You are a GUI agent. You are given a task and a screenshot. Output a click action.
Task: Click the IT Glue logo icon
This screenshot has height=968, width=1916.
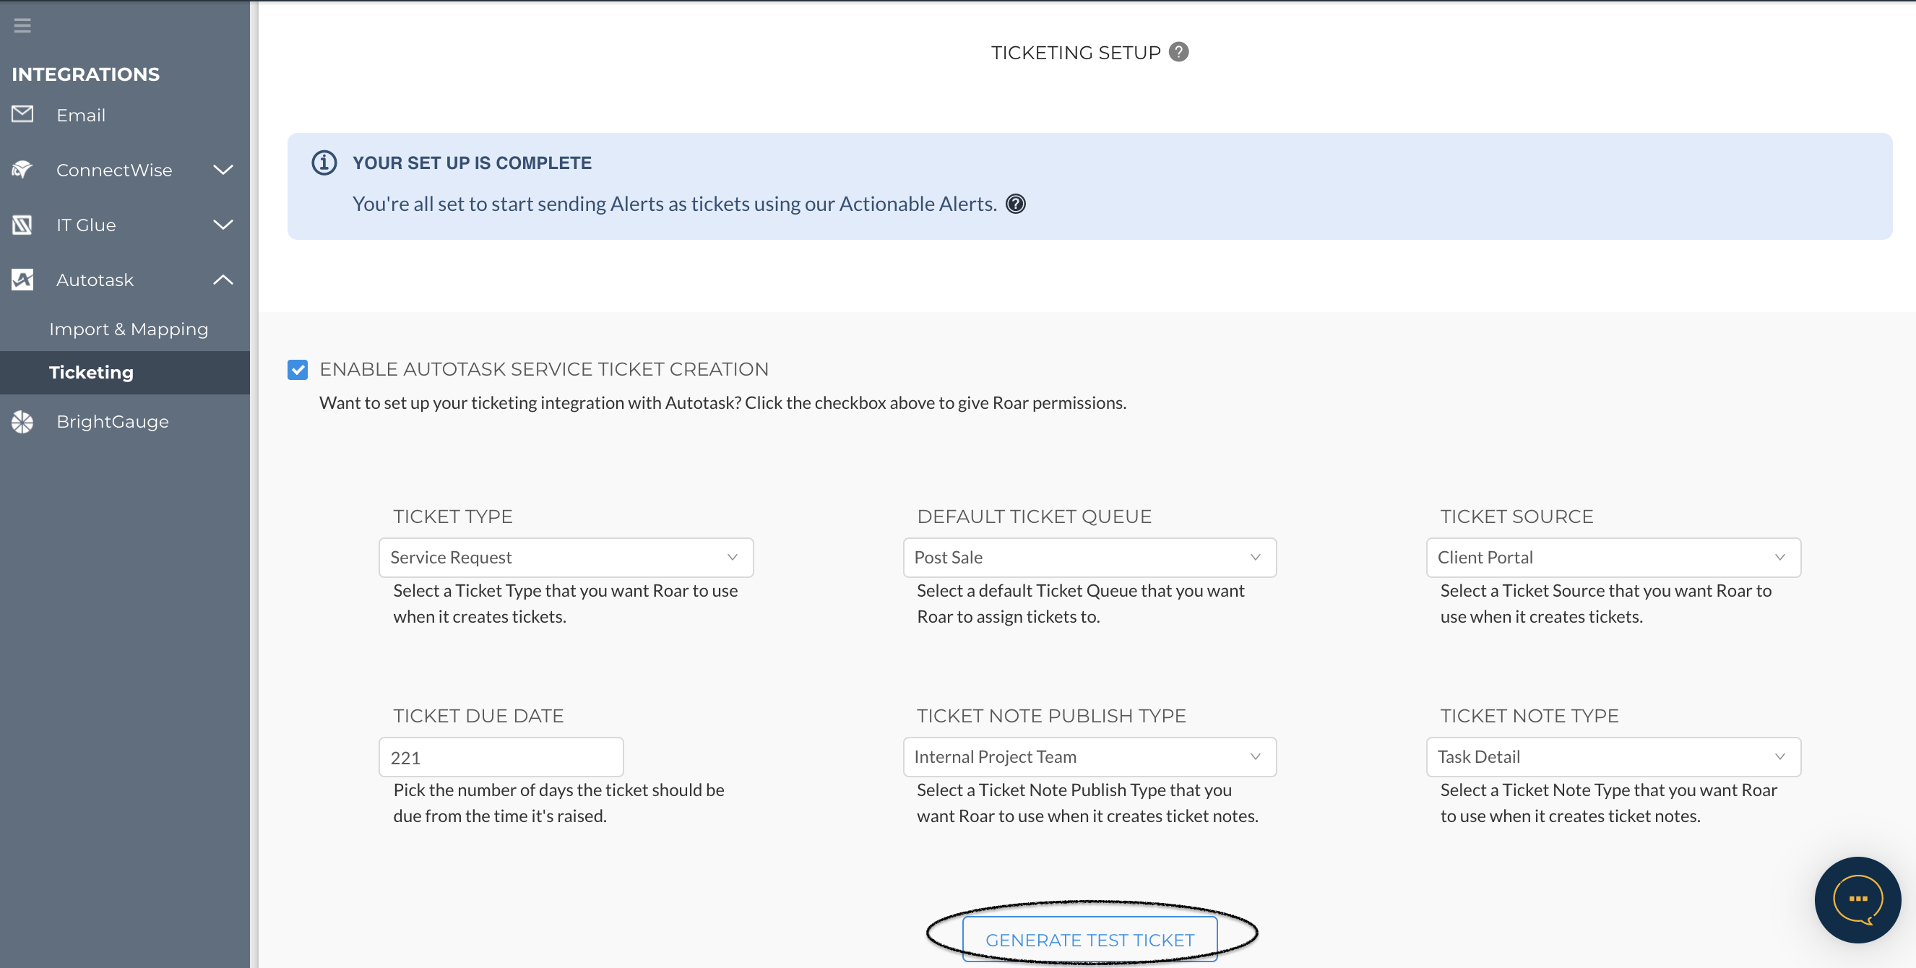pos(22,225)
